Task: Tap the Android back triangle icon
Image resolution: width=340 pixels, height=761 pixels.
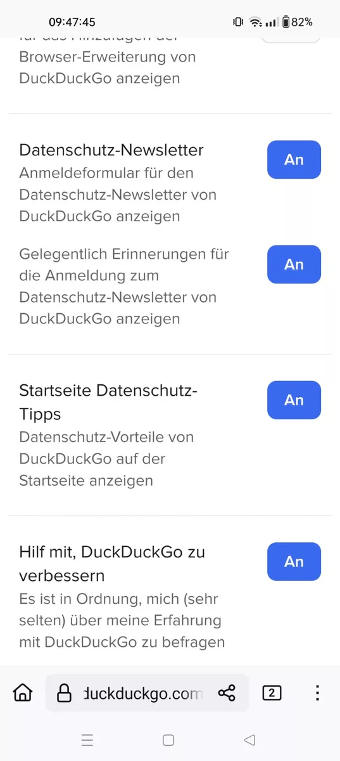Action: (249, 740)
